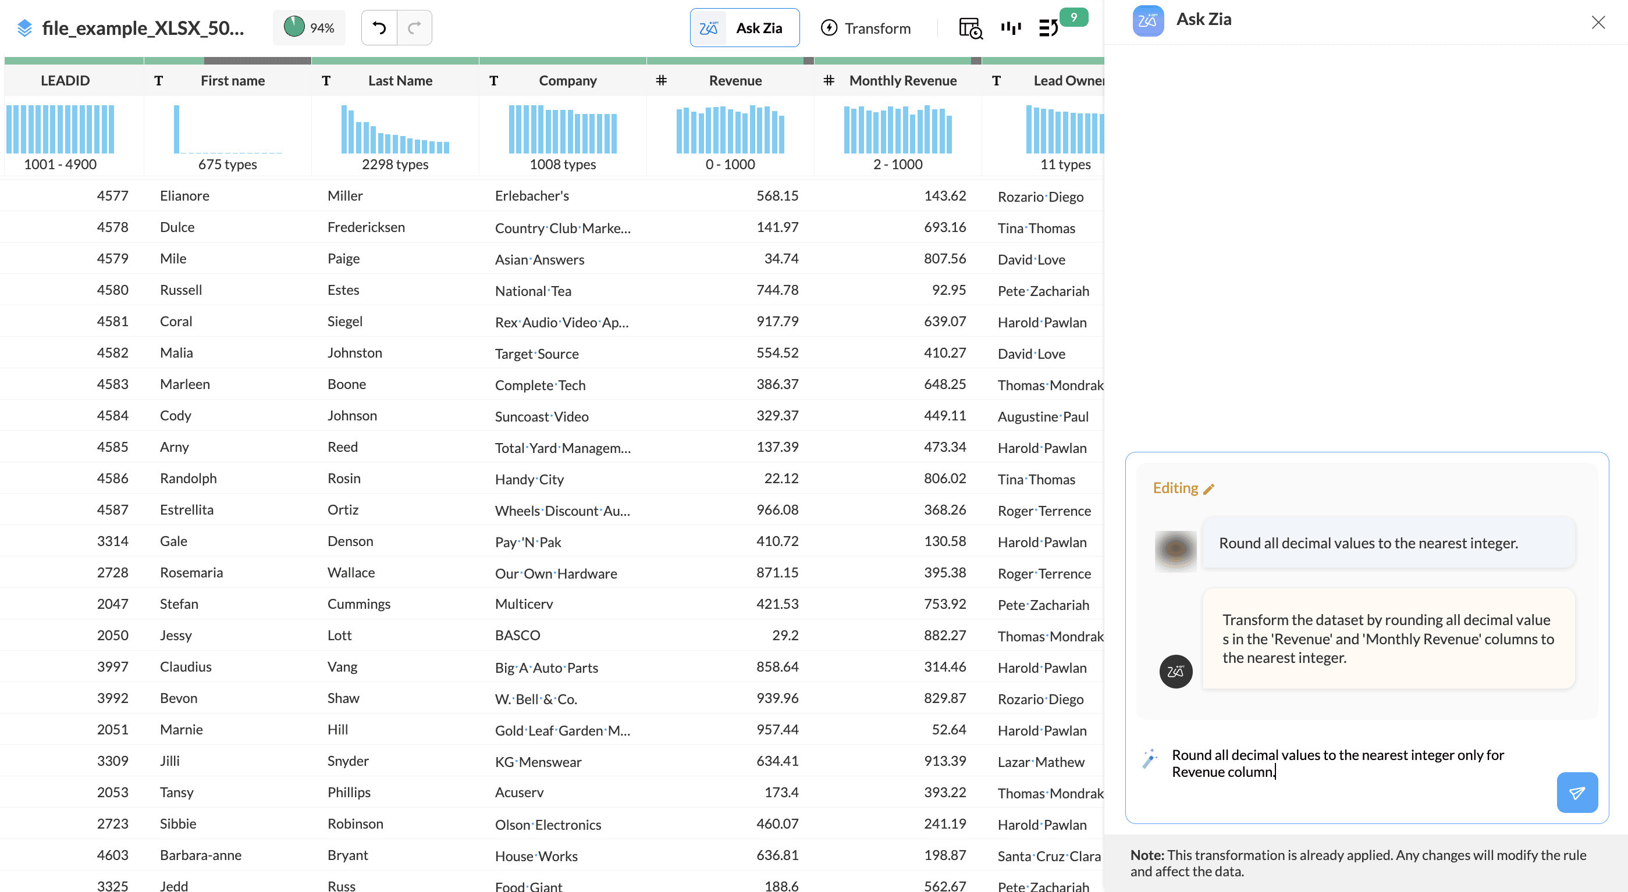Click the magic wand icon beside prompt
Screen dimensions: 1628x892
point(1150,758)
